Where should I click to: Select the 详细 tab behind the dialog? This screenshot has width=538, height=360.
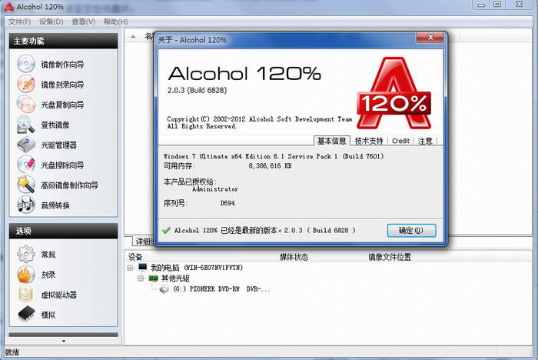click(x=144, y=242)
